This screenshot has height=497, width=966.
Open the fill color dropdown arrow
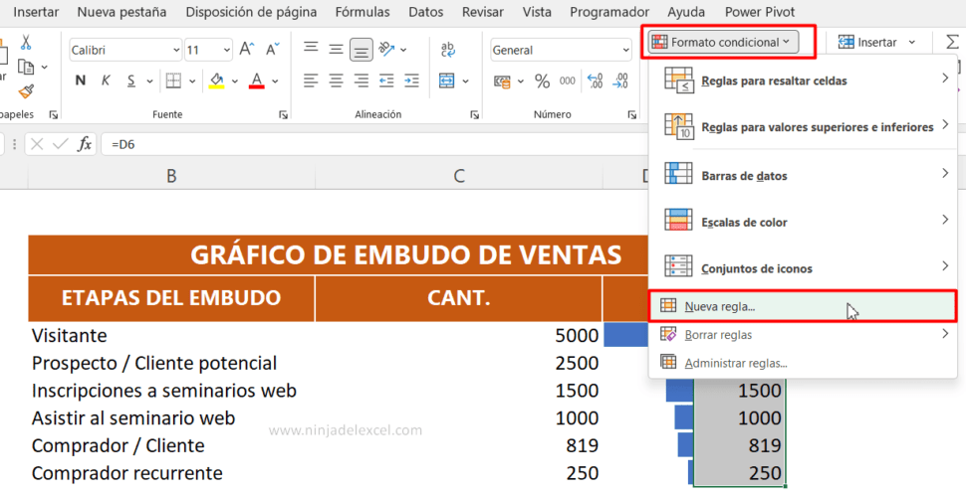[235, 82]
